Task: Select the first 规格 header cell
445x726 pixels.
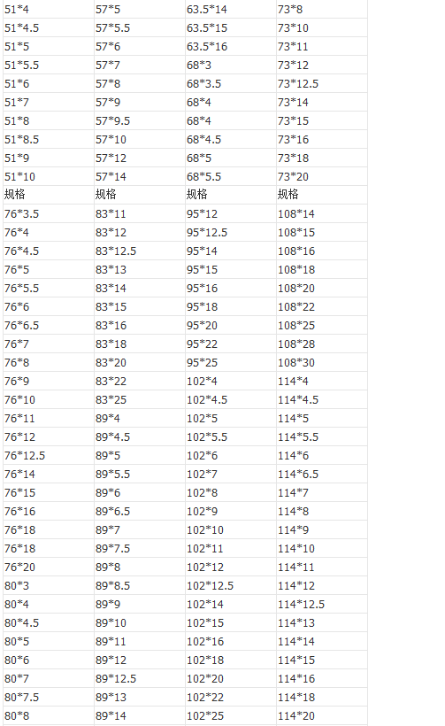Action: 49,195
